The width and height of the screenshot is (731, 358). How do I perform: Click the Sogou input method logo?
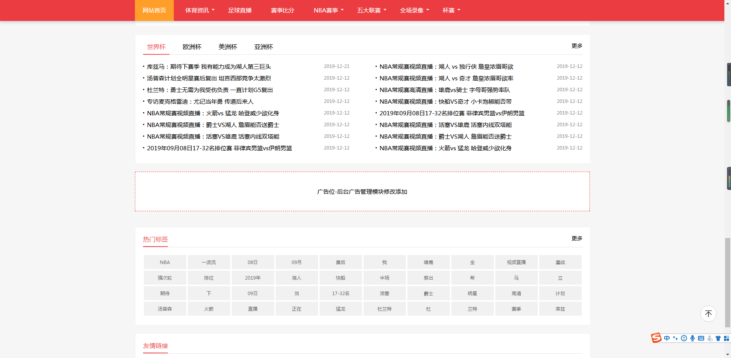pyautogui.click(x=656, y=338)
